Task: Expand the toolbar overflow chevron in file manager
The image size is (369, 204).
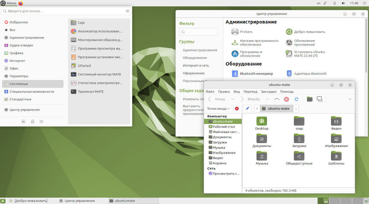Action: [x=350, y=99]
